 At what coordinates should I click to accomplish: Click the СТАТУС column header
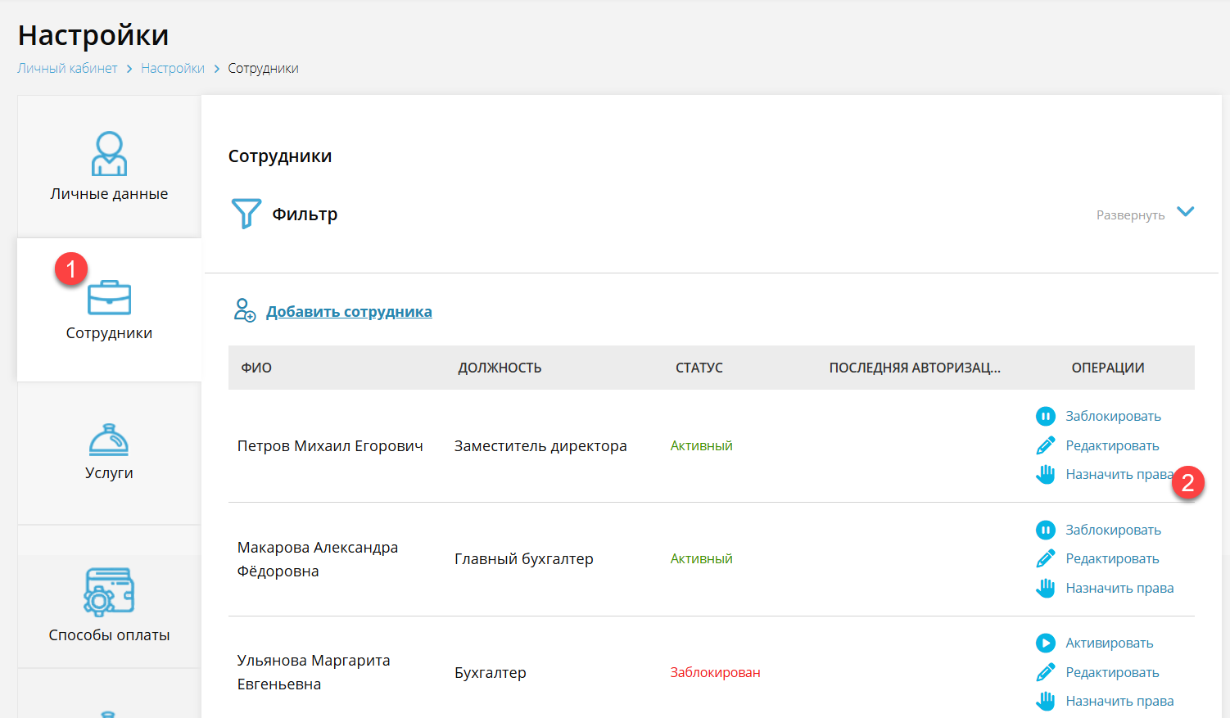(699, 368)
